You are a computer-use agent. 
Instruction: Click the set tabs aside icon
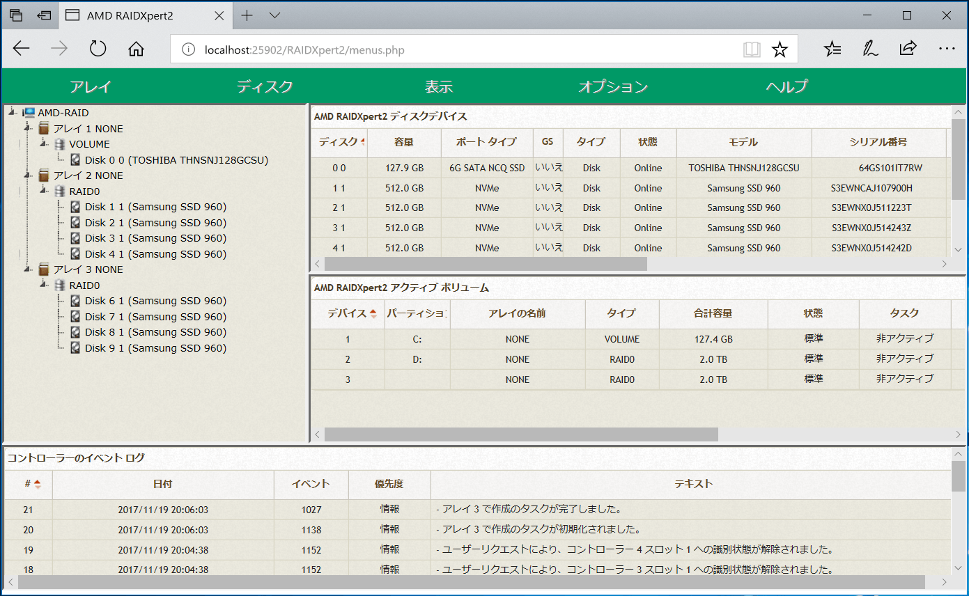coord(45,15)
